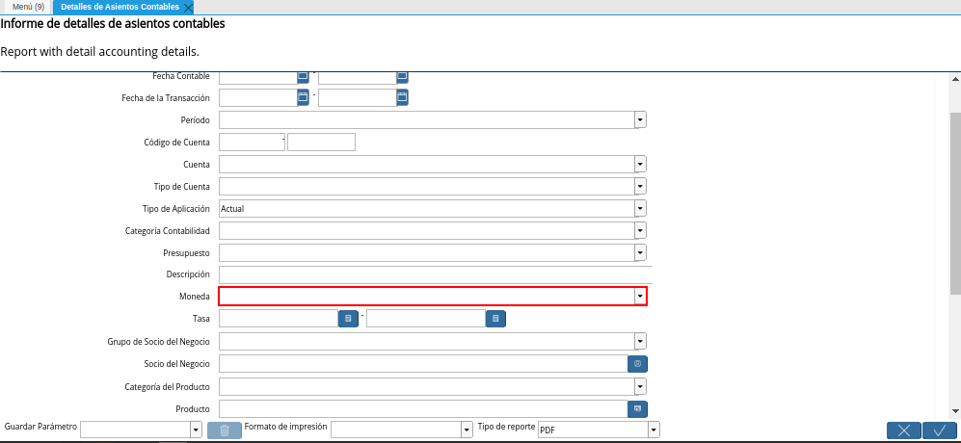
Task: Click the Tipo de Aplicación label
Action: 175,208
